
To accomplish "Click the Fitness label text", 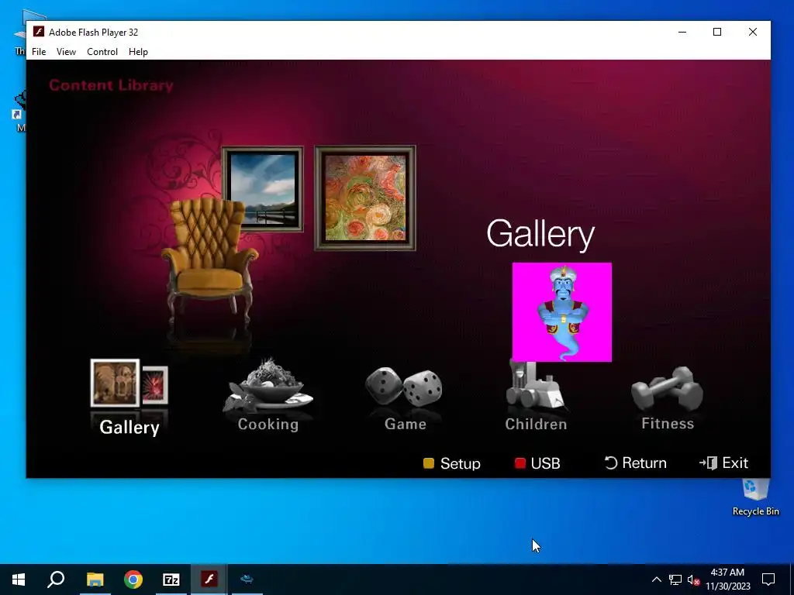I will tap(668, 423).
